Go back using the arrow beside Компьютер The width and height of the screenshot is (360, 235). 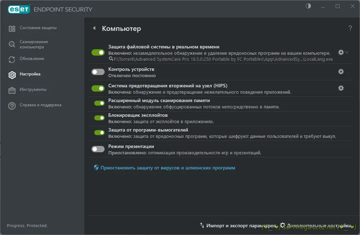(94, 28)
